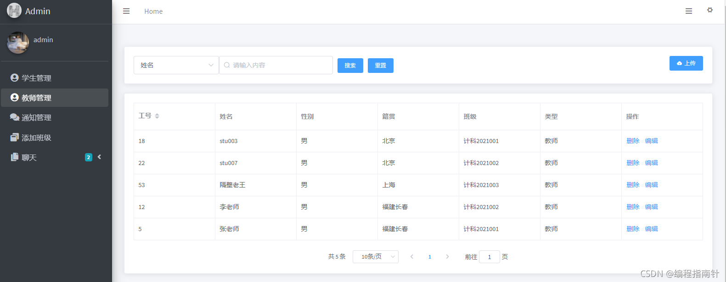Sort table by 工号 arrows

click(x=157, y=116)
